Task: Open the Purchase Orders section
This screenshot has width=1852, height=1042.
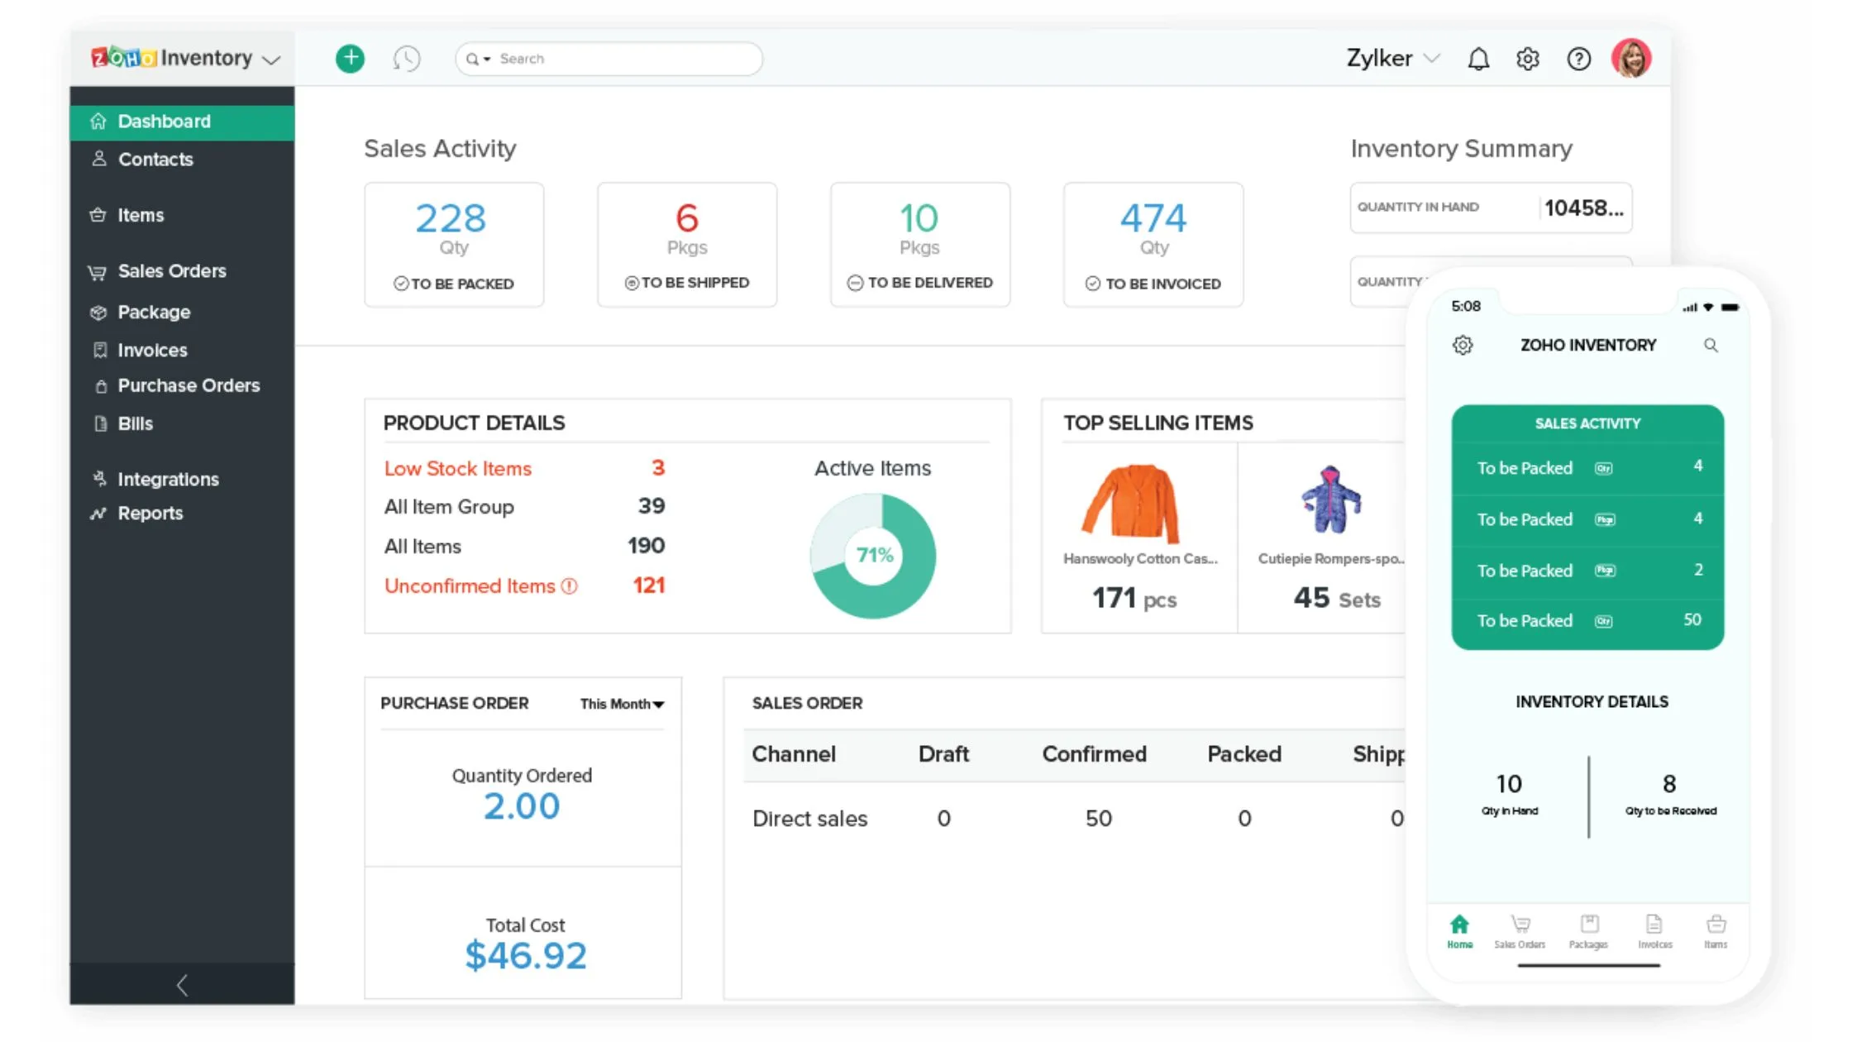Action: pos(188,385)
